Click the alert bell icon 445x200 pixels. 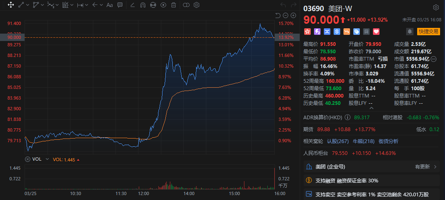(x=409, y=31)
